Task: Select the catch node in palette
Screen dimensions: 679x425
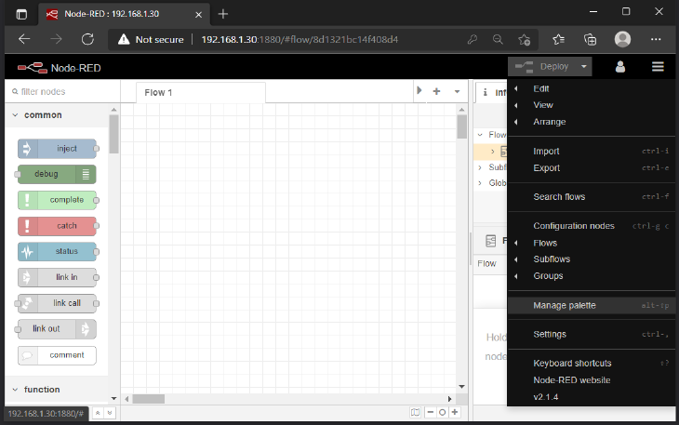Action: [57, 226]
